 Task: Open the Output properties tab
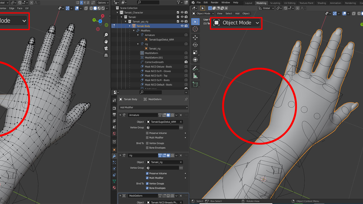(x=114, y=115)
